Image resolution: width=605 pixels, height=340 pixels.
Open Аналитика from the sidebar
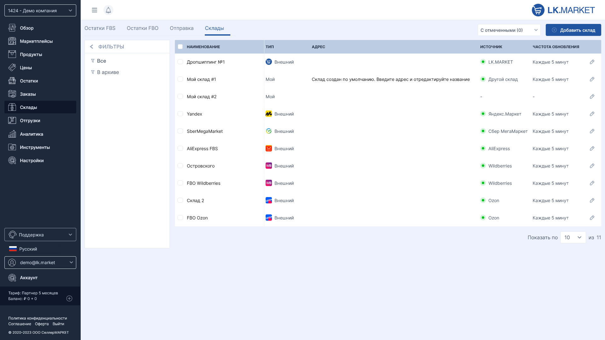click(x=31, y=134)
